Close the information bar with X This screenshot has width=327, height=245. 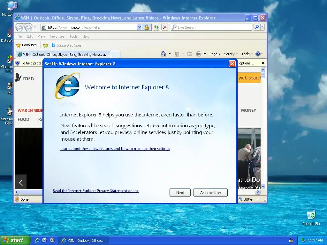pyautogui.click(x=263, y=63)
